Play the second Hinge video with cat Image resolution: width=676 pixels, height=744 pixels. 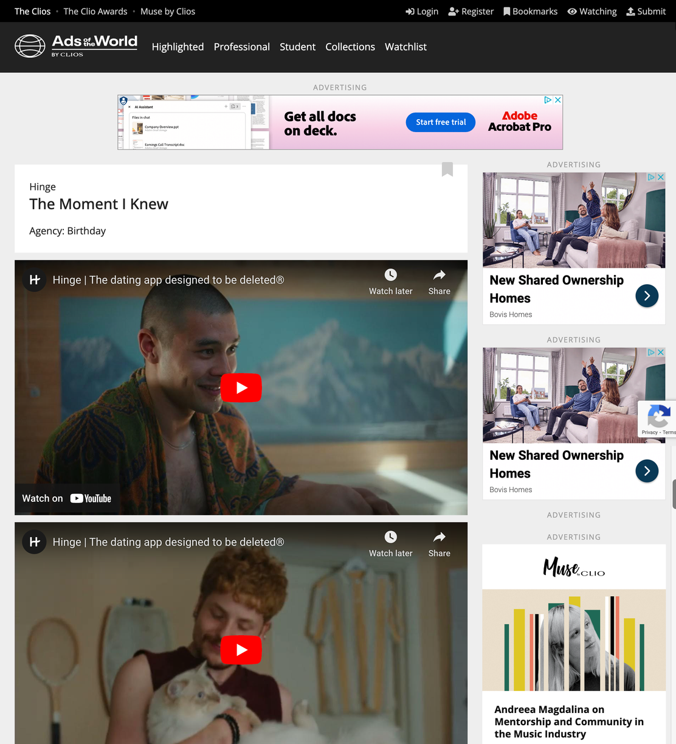click(x=241, y=650)
